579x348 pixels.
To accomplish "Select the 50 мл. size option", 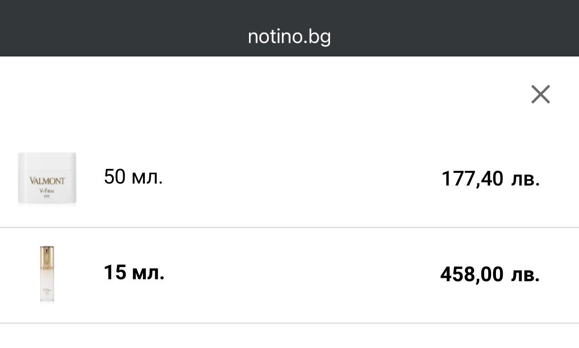I will click(x=289, y=179).
